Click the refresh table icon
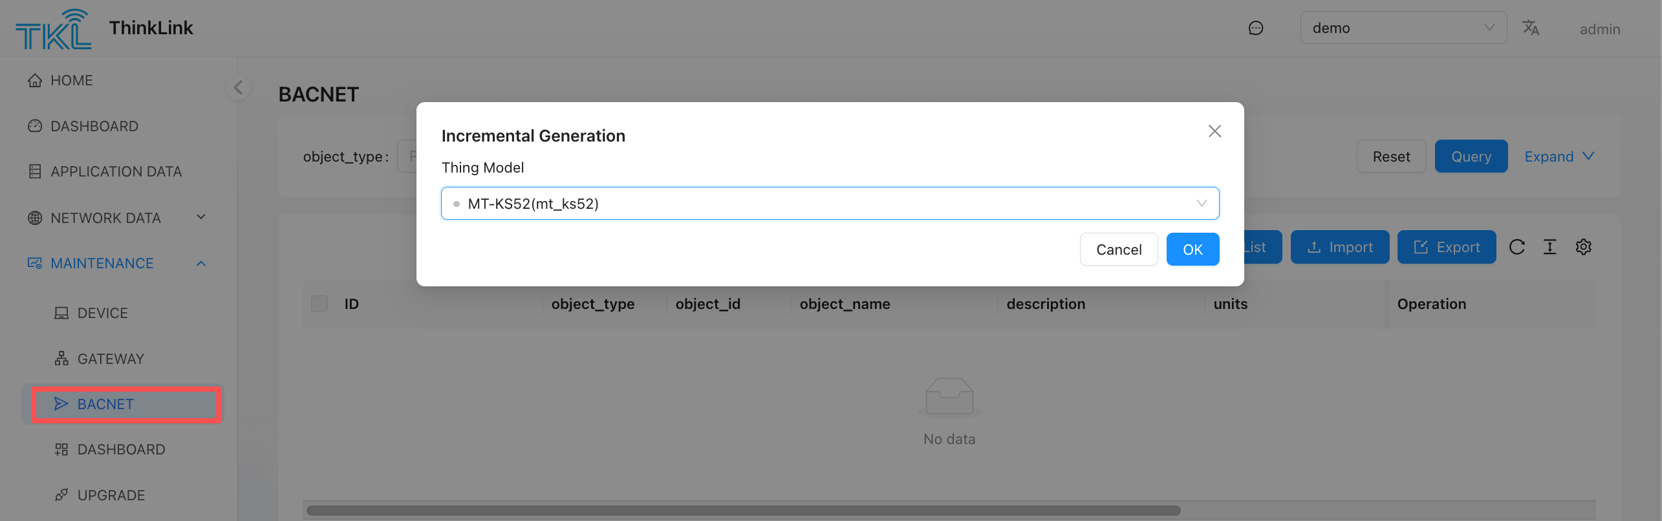Image resolution: width=1662 pixels, height=521 pixels. 1516,247
